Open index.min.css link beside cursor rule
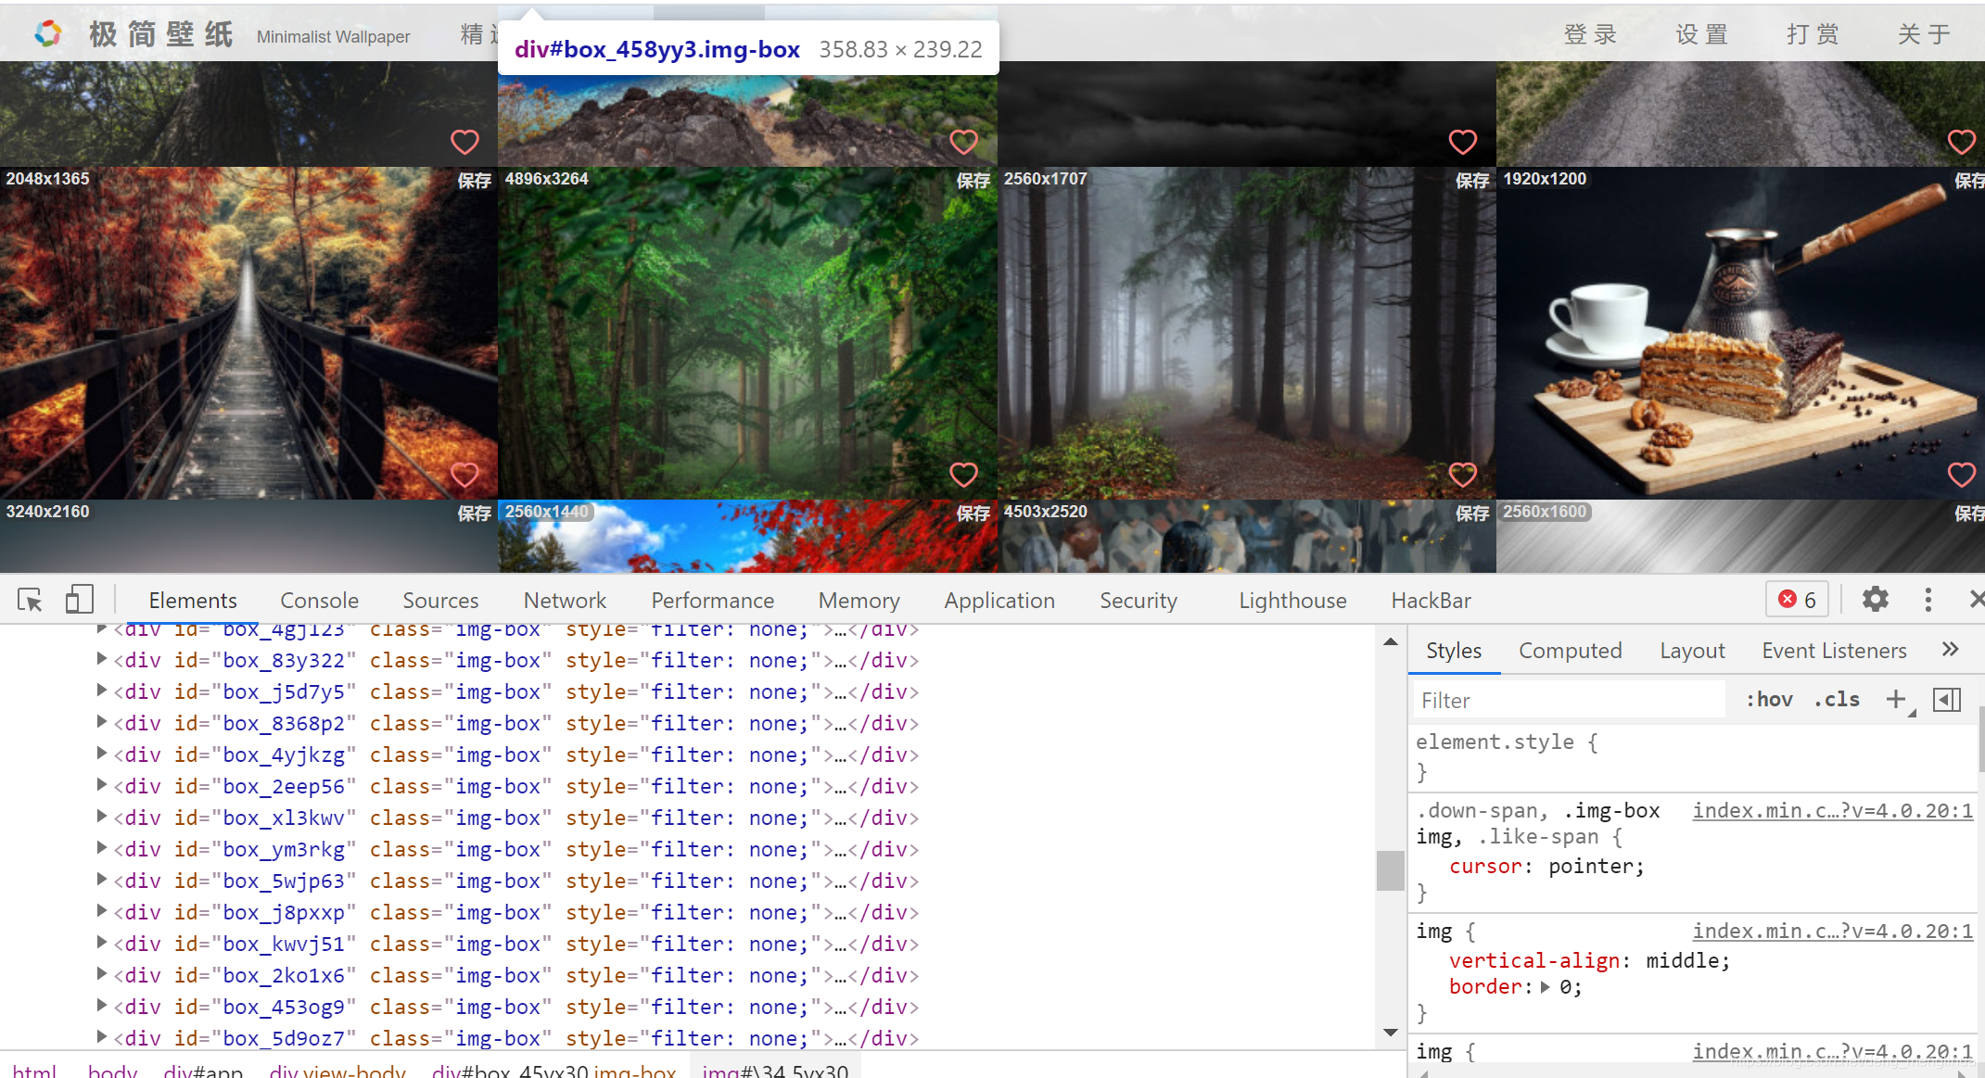 click(1831, 811)
